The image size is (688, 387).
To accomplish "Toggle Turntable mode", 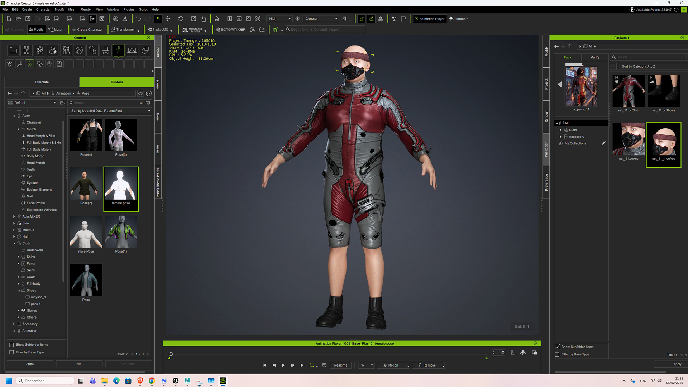I will pos(459,19).
